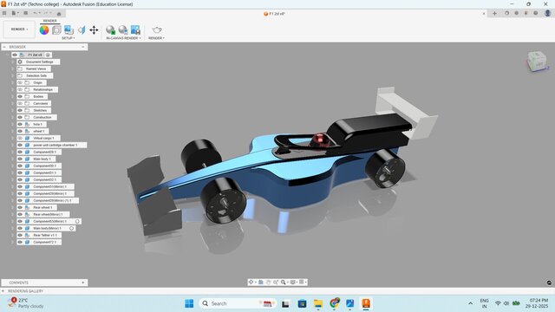
Task: Open the Extensions icon in the top bar
Action: 506,13
